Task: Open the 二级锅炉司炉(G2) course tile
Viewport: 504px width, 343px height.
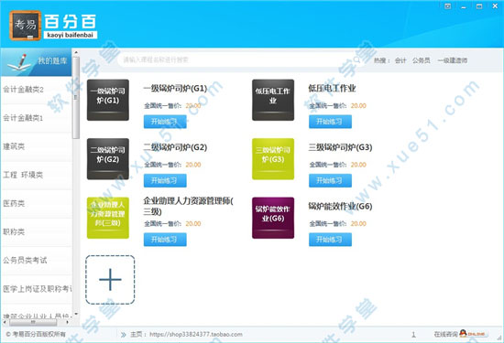Action: pyautogui.click(x=108, y=159)
